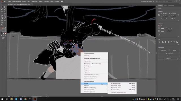Choose Переложить вперед from the submenu
This screenshot has width=181, height=101.
coord(122,86)
